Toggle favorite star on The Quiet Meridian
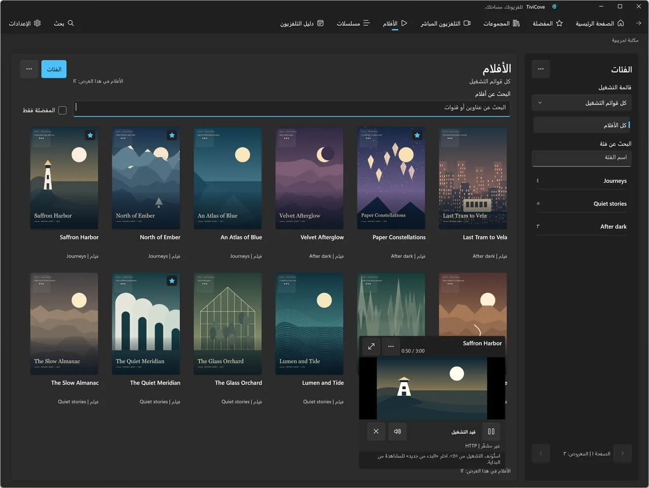The width and height of the screenshot is (649, 488). (x=172, y=281)
